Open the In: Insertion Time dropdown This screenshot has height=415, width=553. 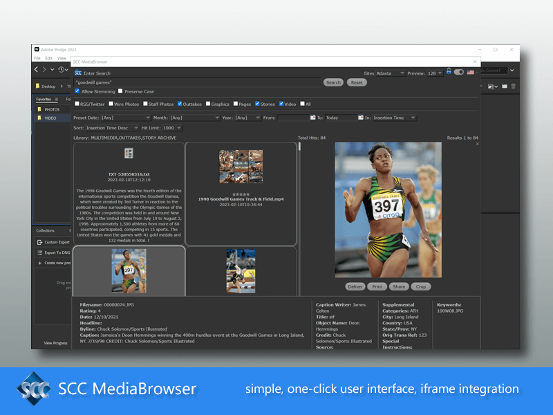click(x=394, y=118)
